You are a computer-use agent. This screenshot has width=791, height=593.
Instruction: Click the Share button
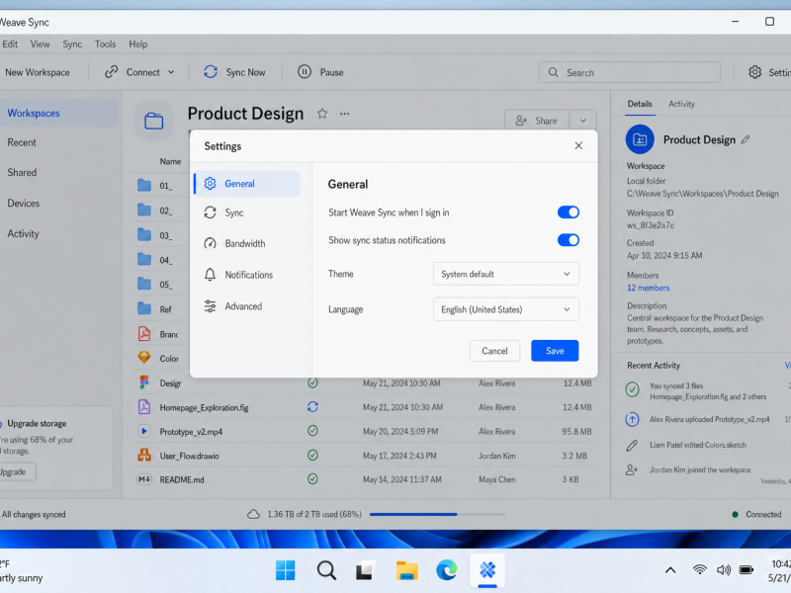tap(537, 121)
